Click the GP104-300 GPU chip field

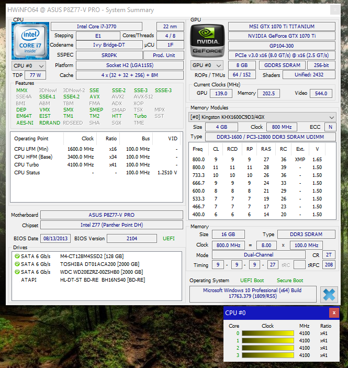click(282, 46)
